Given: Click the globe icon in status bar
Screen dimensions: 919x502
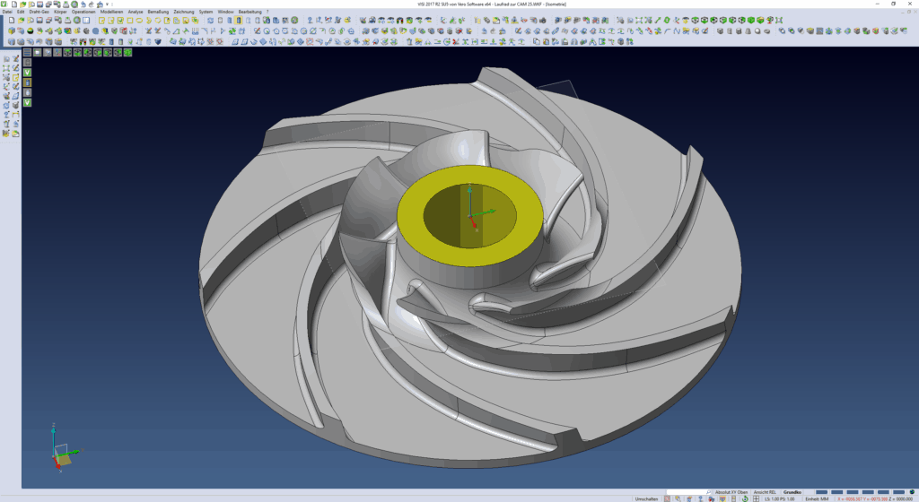Looking at the screenshot, I should 912,492.
